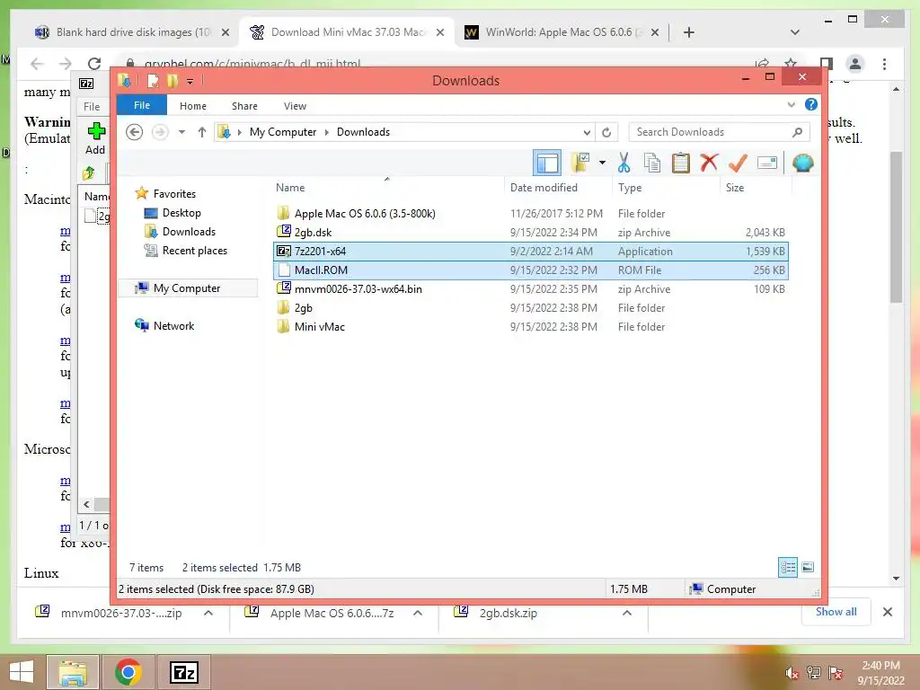Click the Rename icon in toolbar
Screen dimensions: 920x690
[x=767, y=163]
